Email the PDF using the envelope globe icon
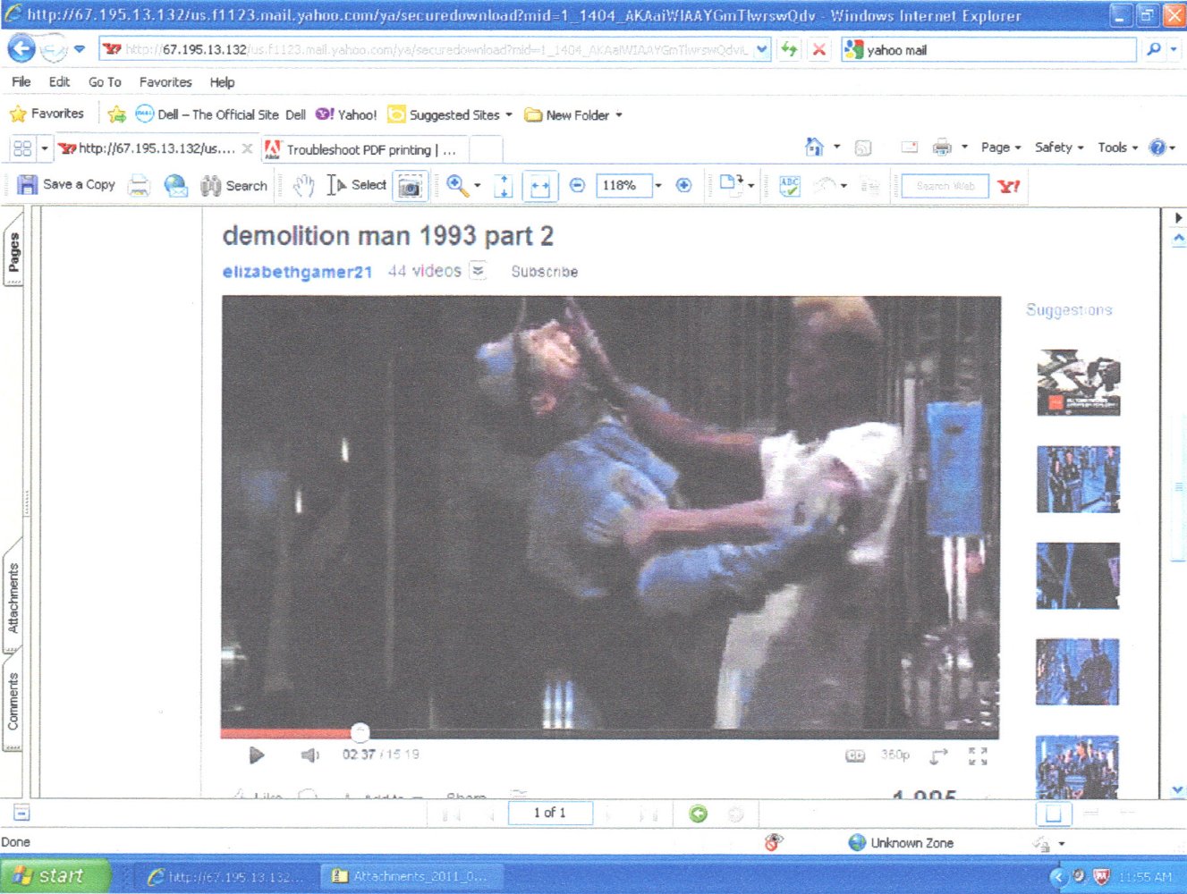1187x894 pixels. click(175, 185)
